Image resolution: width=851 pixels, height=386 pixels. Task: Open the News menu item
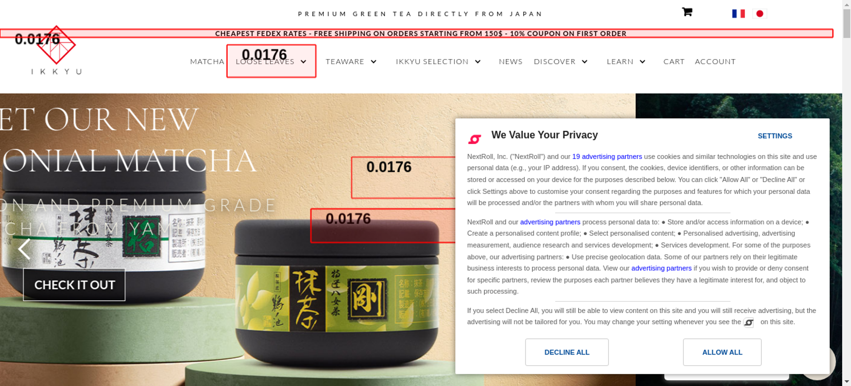(511, 62)
